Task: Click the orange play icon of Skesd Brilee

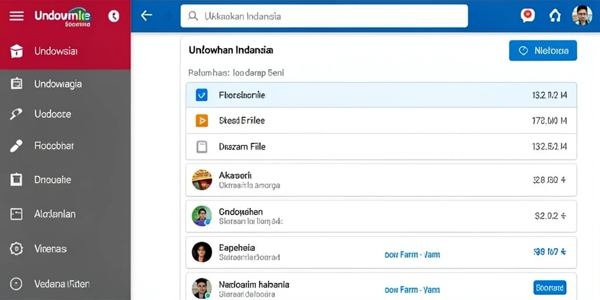Action: [202, 121]
